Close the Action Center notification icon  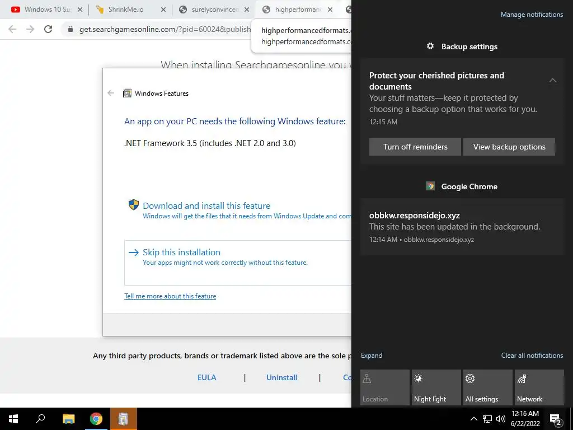pyautogui.click(x=556, y=419)
